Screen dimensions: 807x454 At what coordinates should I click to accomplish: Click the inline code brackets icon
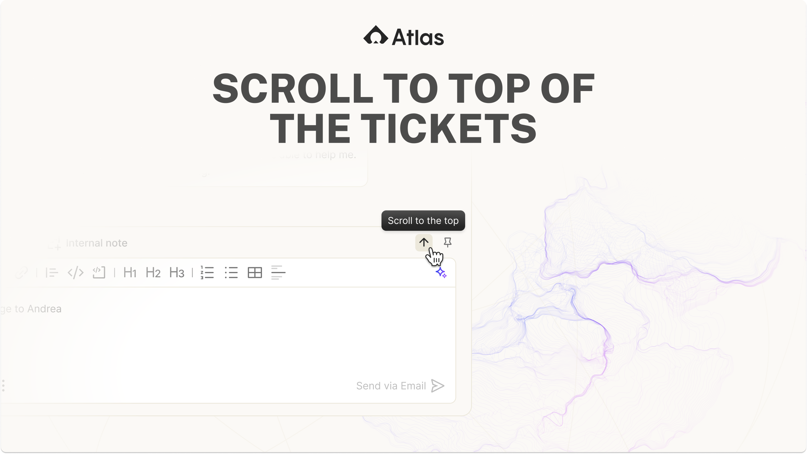pyautogui.click(x=75, y=273)
